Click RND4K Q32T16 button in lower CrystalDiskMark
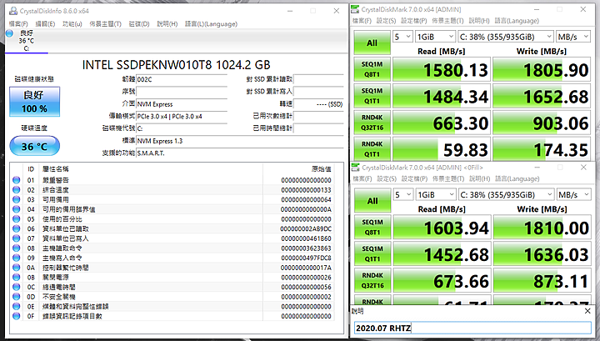 point(372,280)
